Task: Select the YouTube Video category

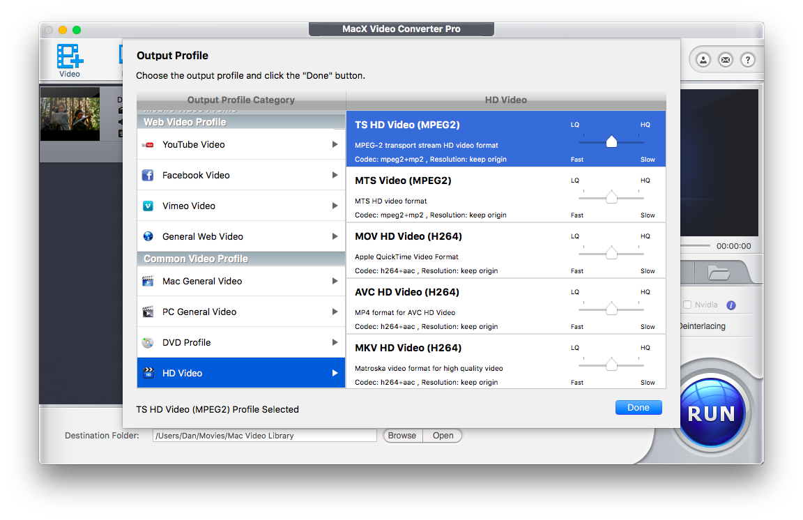Action: [x=241, y=144]
